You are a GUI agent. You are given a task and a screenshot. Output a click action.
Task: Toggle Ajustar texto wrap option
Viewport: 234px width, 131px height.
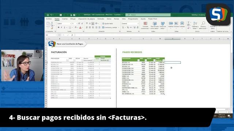(x=108, y=24)
